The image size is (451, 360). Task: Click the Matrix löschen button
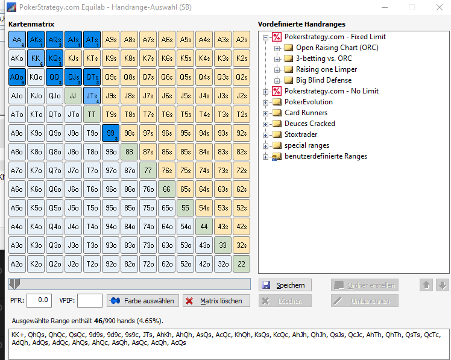(216, 301)
